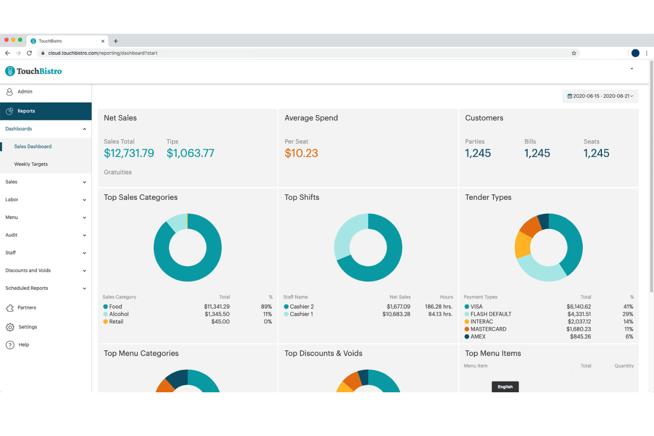This screenshot has width=654, height=436.
Task: Click the calendar icon in the date selector
Action: click(570, 96)
